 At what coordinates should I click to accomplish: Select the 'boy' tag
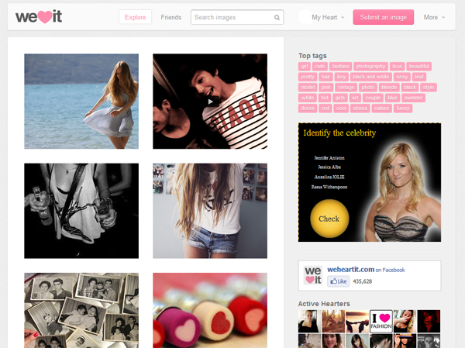pos(341,77)
